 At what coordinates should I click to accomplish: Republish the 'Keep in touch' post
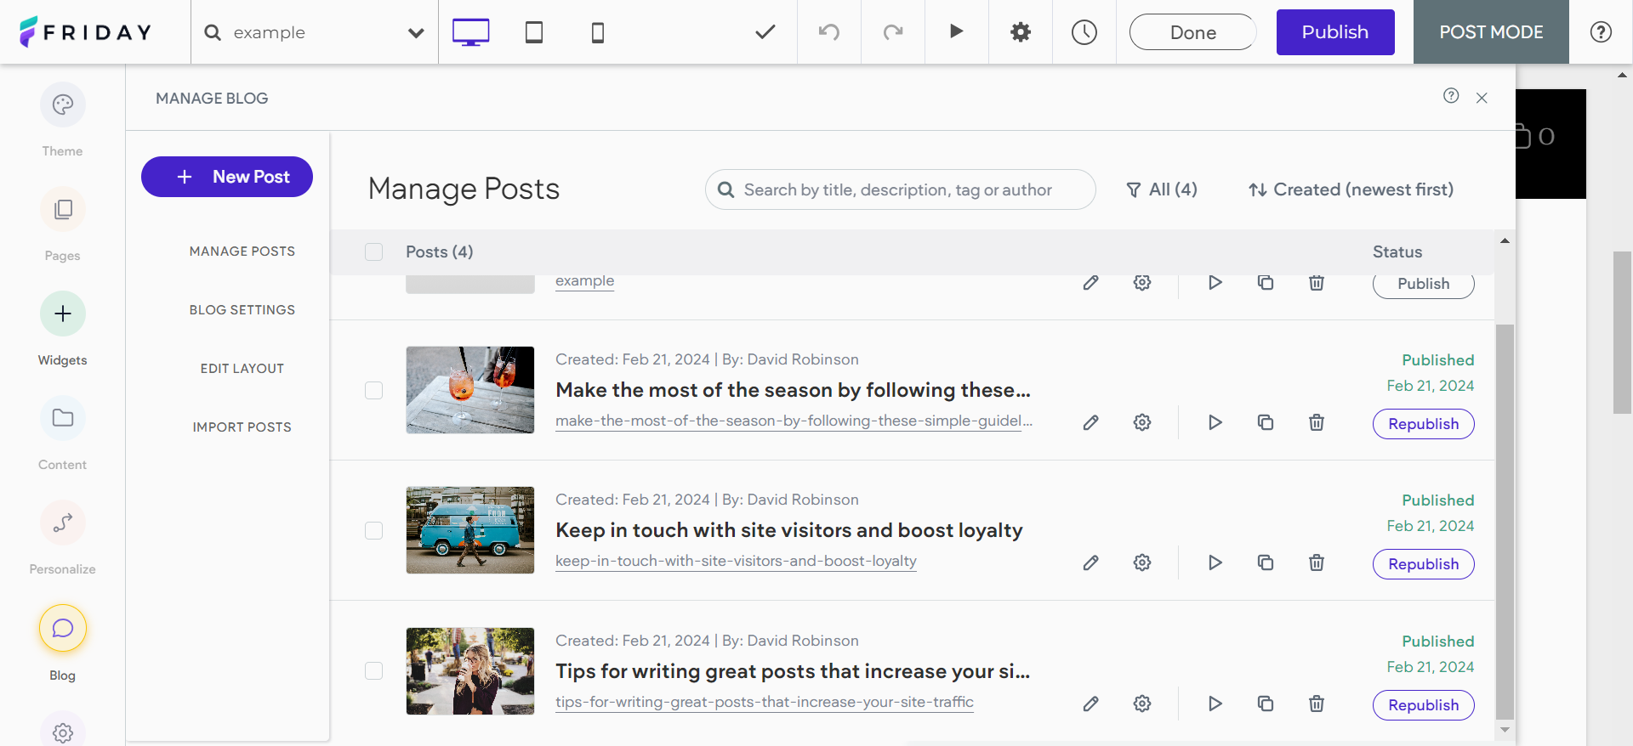pos(1424,564)
